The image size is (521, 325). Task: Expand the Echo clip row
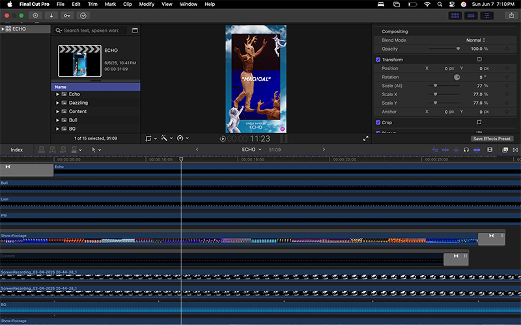tap(57, 94)
